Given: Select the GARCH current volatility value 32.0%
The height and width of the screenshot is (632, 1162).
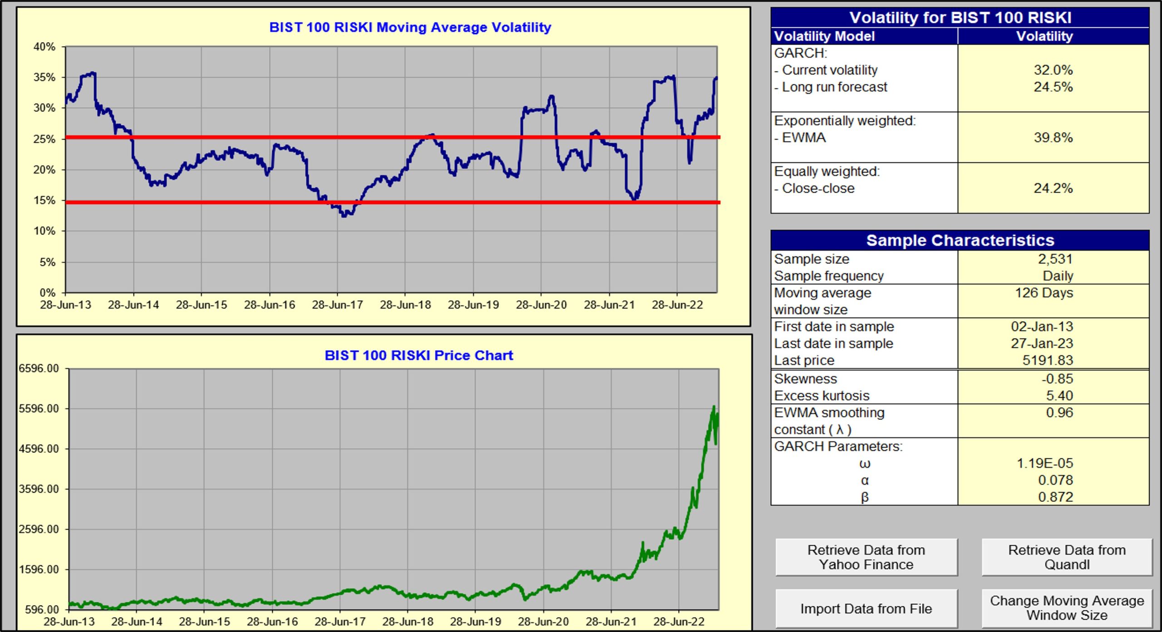Looking at the screenshot, I should [x=1053, y=70].
